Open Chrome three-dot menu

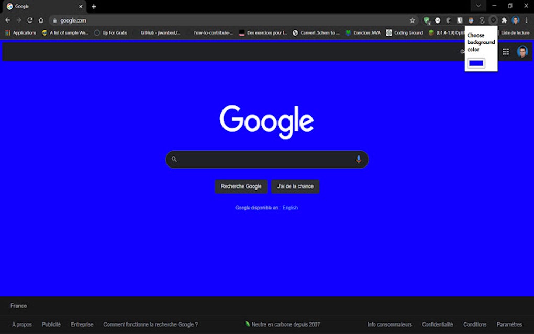(x=526, y=20)
